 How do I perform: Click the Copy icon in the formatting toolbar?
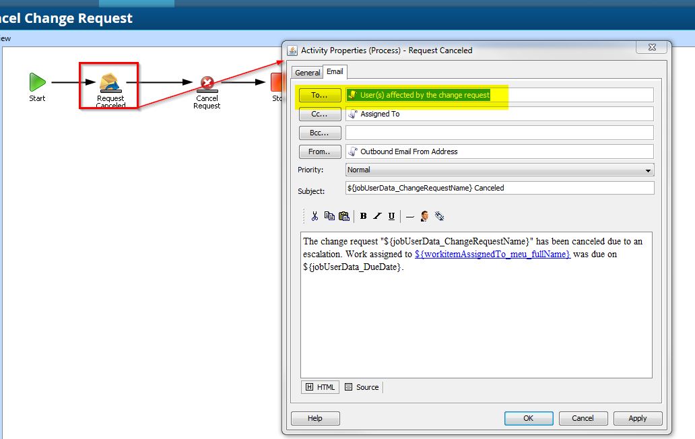(330, 216)
